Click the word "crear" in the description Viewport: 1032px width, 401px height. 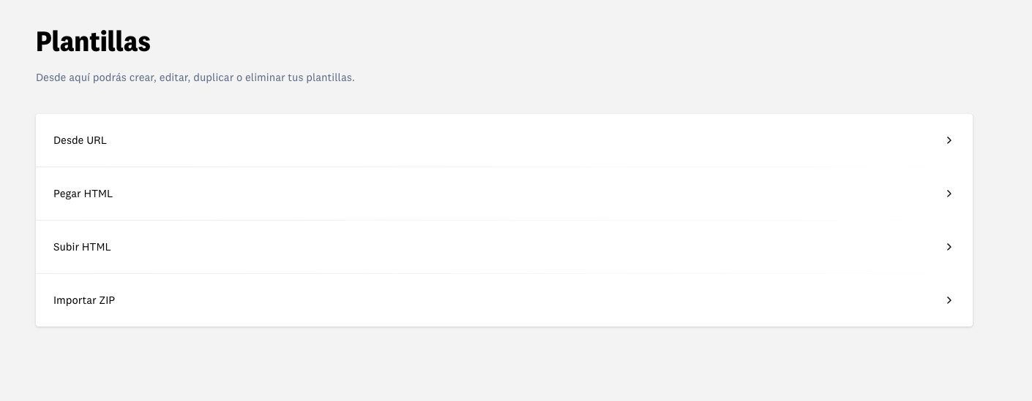pos(141,77)
